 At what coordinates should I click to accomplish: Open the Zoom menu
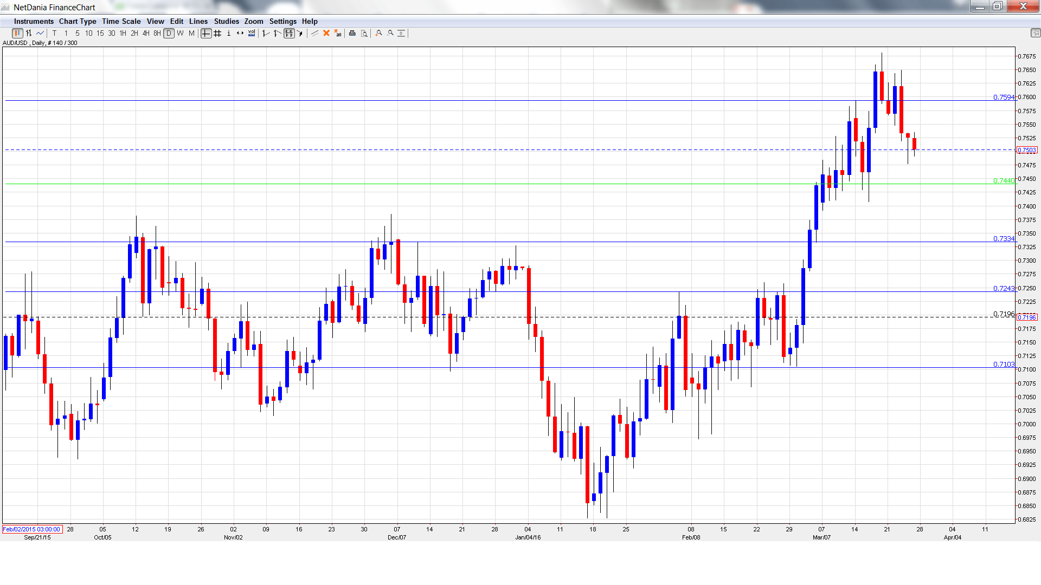[x=253, y=21]
